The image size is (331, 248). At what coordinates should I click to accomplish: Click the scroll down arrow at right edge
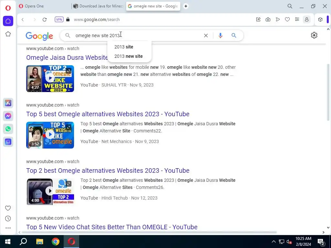click(x=328, y=228)
